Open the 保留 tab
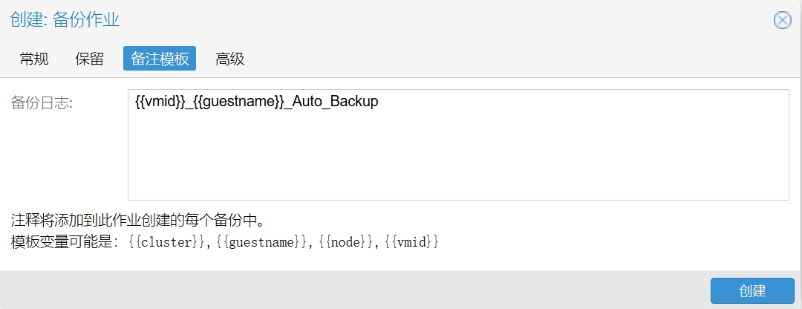 click(90, 59)
